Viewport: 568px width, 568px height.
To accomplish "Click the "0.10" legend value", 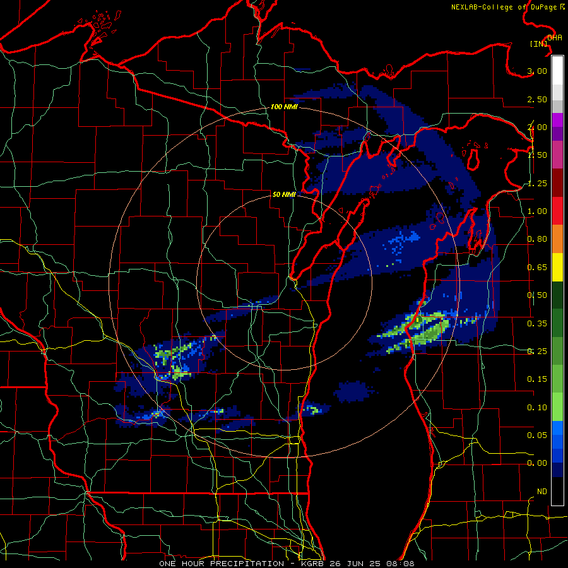I will pos(537,408).
